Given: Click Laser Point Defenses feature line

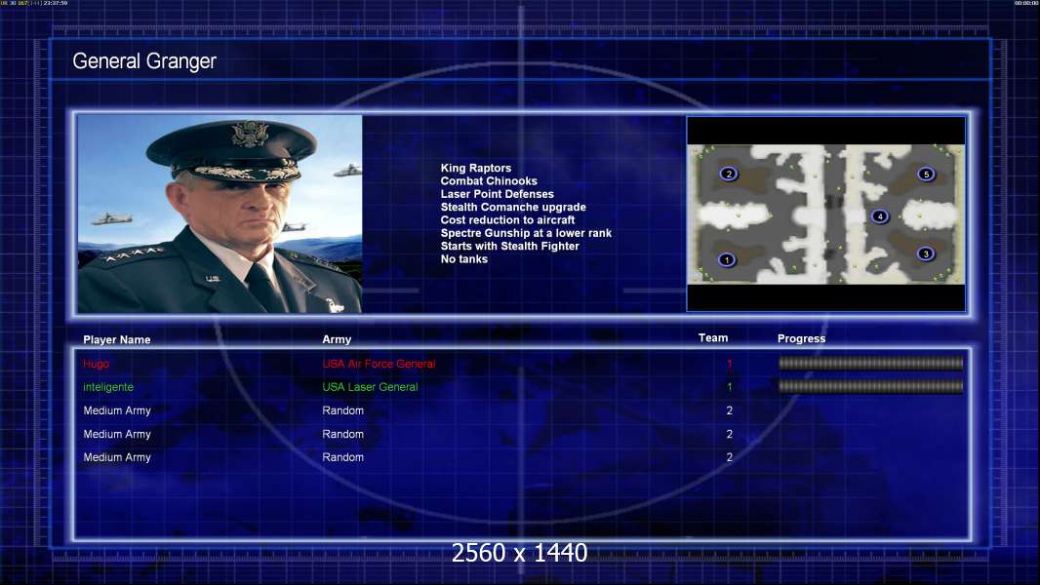Looking at the screenshot, I should coord(497,194).
